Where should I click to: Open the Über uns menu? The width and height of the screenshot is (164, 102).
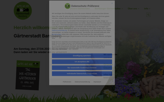132,9
